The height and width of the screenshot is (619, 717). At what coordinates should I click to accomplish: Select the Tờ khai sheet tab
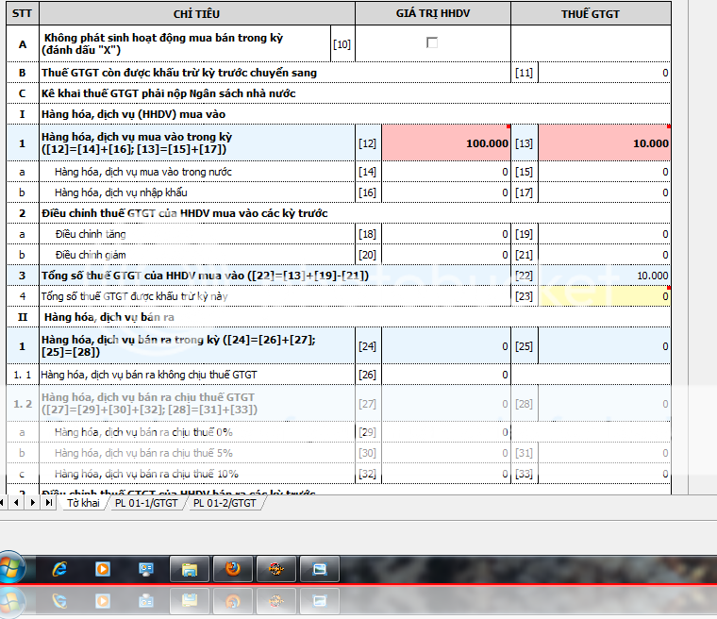82,503
